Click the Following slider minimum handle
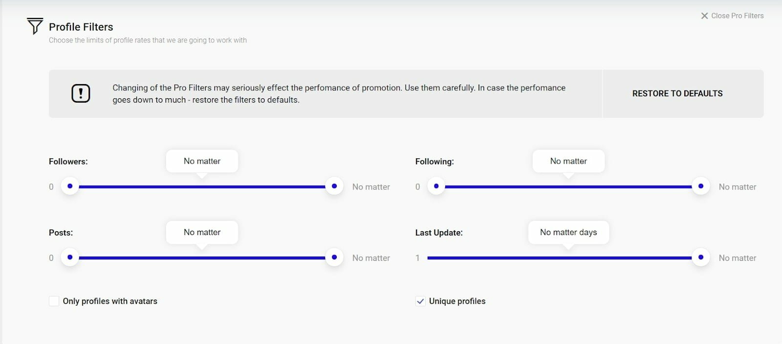This screenshot has height=344, width=782. pos(436,186)
